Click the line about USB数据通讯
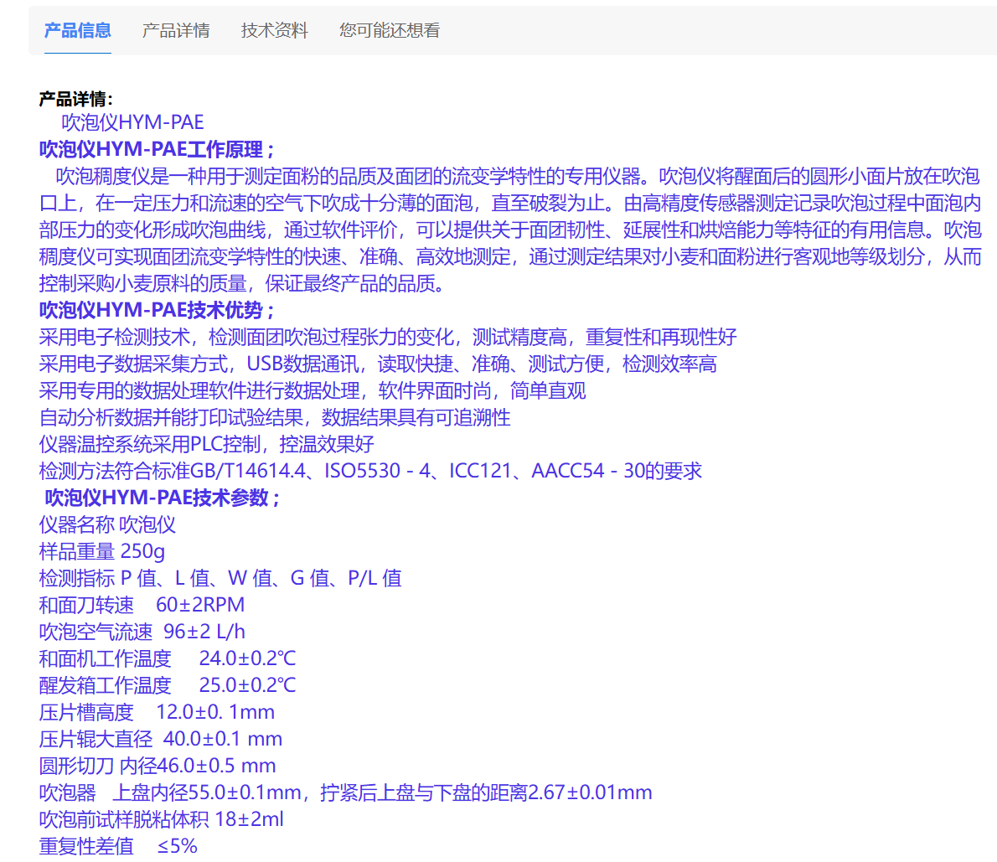The height and width of the screenshot is (862, 997). pyautogui.click(x=378, y=364)
